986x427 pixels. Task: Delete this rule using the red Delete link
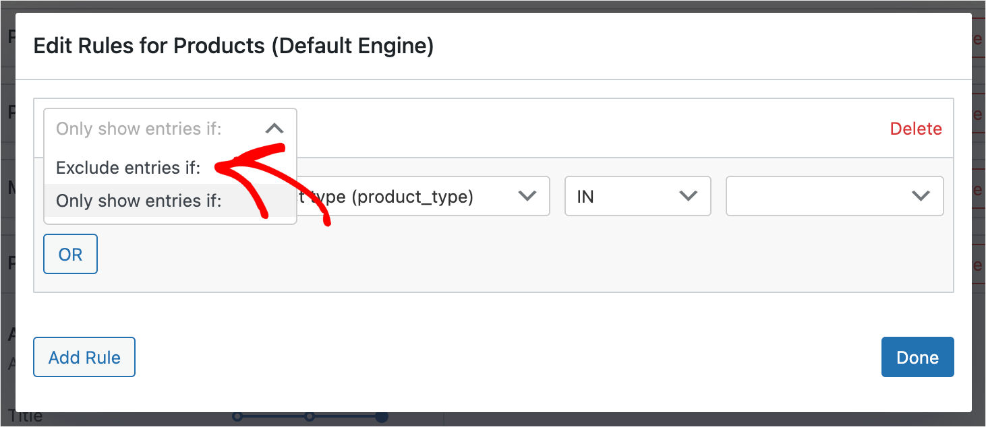click(915, 129)
